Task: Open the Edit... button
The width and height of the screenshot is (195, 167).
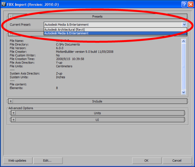Action: pyautogui.click(x=48, y=160)
